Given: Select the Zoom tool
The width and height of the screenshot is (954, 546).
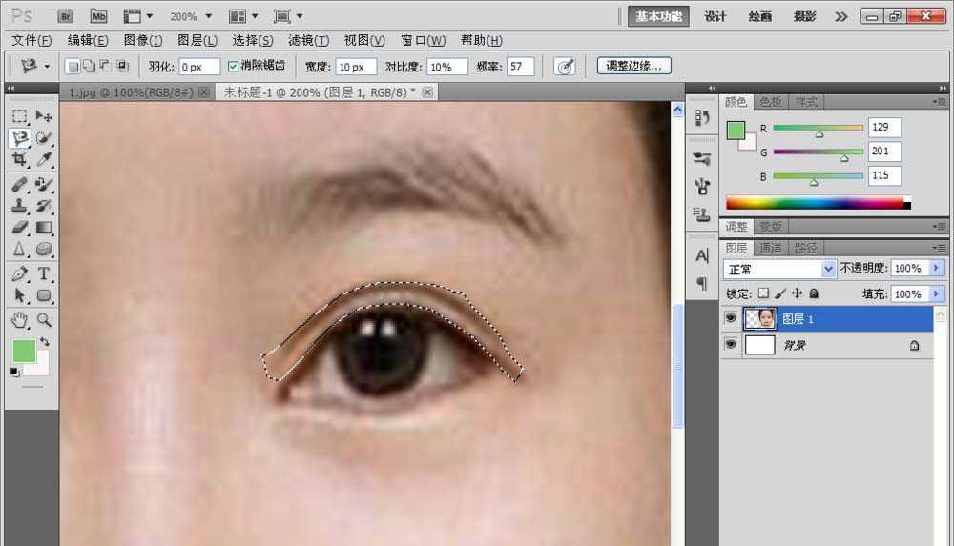Looking at the screenshot, I should (43, 320).
